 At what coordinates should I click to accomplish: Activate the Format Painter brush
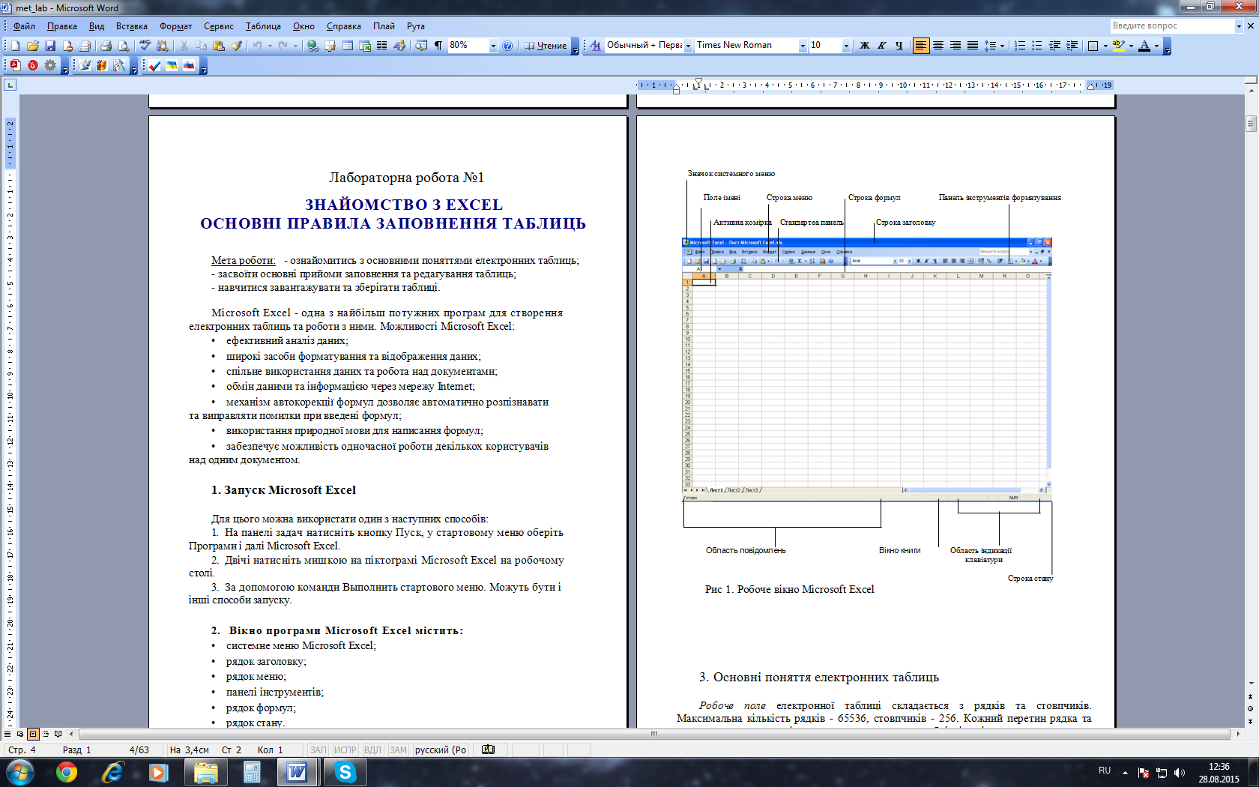(237, 46)
